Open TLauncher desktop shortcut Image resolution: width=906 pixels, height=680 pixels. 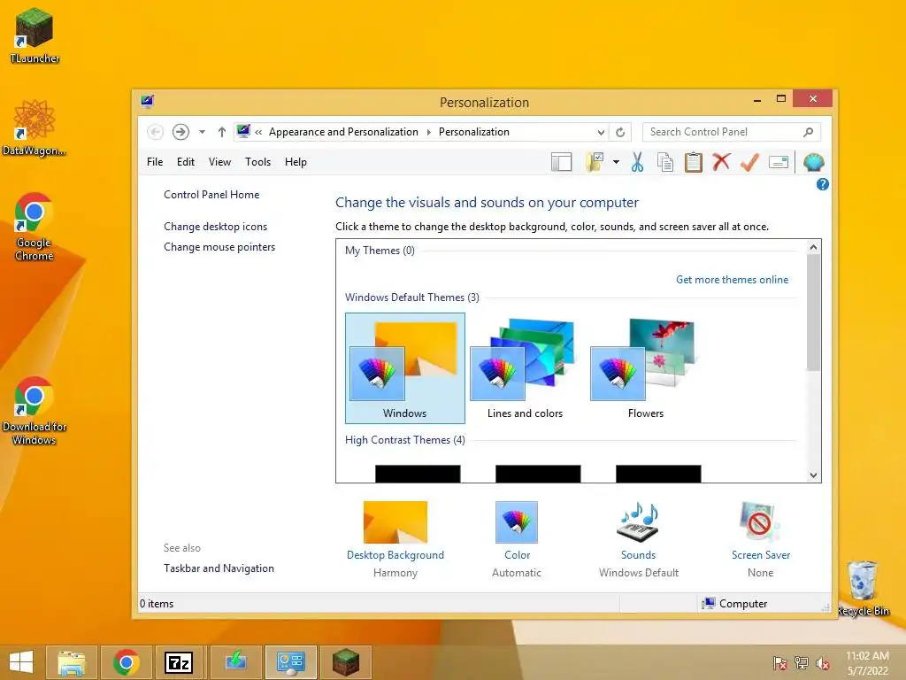[35, 35]
